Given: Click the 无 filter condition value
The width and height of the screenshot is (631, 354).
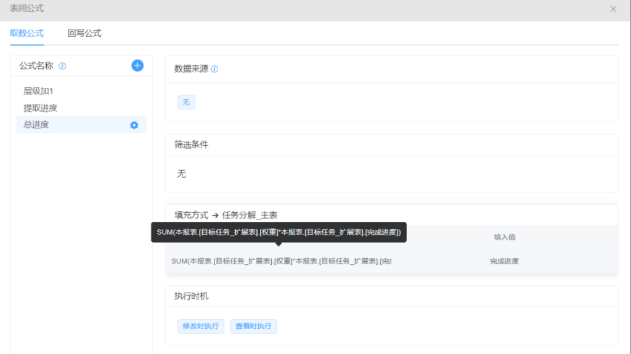Looking at the screenshot, I should [x=182, y=174].
